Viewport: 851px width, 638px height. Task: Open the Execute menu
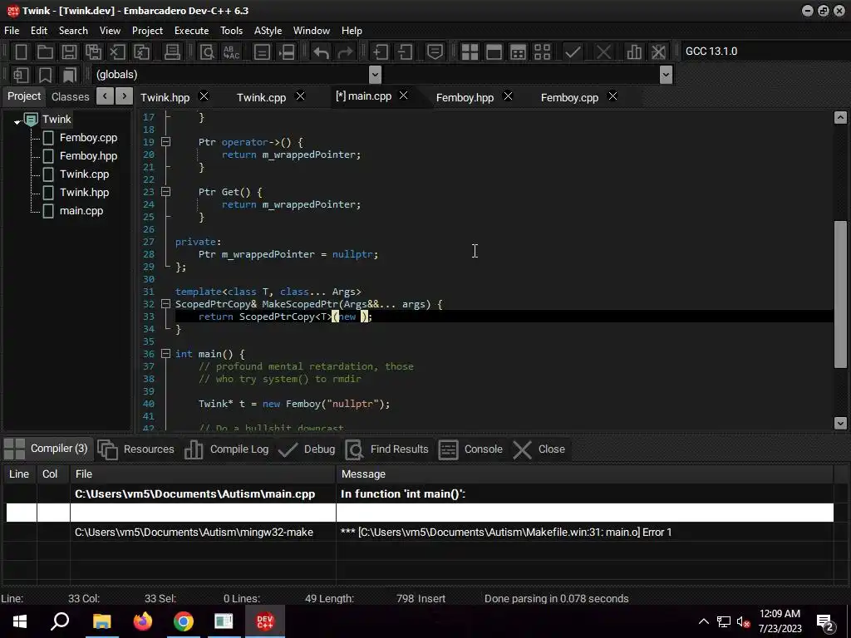click(x=192, y=31)
